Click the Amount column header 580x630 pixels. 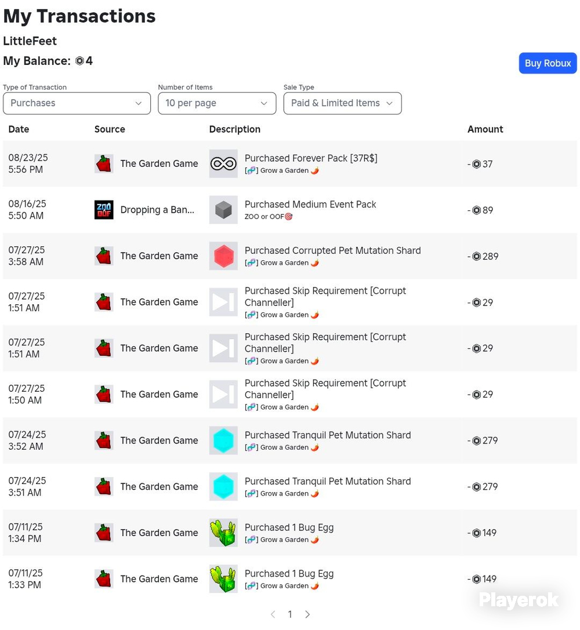(x=485, y=129)
